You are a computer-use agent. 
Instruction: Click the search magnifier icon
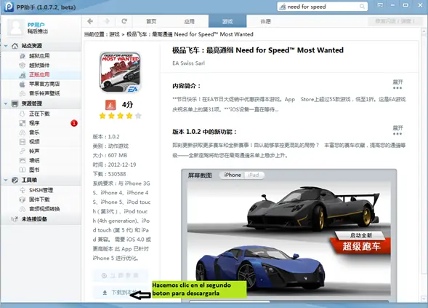tap(362, 7)
